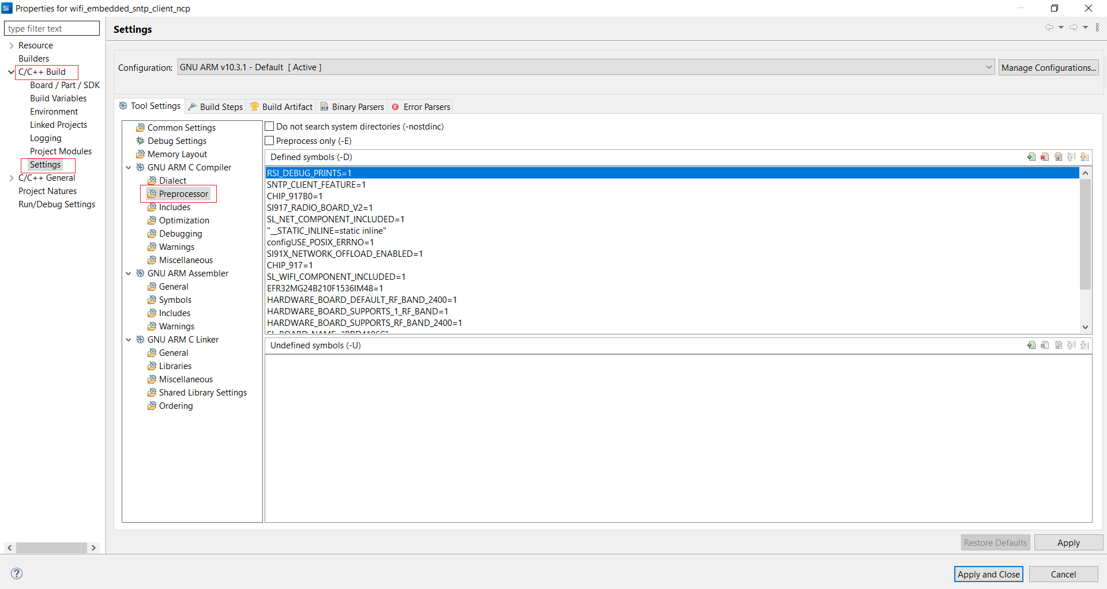Add a new defined symbol
The image size is (1107, 589).
point(1032,157)
